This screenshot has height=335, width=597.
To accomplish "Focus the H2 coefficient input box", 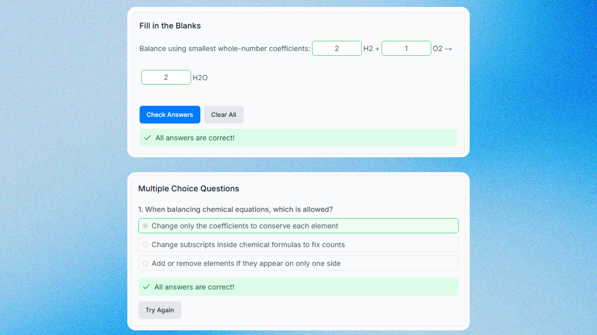I will pos(337,48).
